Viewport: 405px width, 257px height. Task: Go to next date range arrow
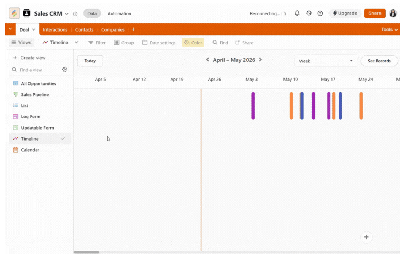click(260, 60)
